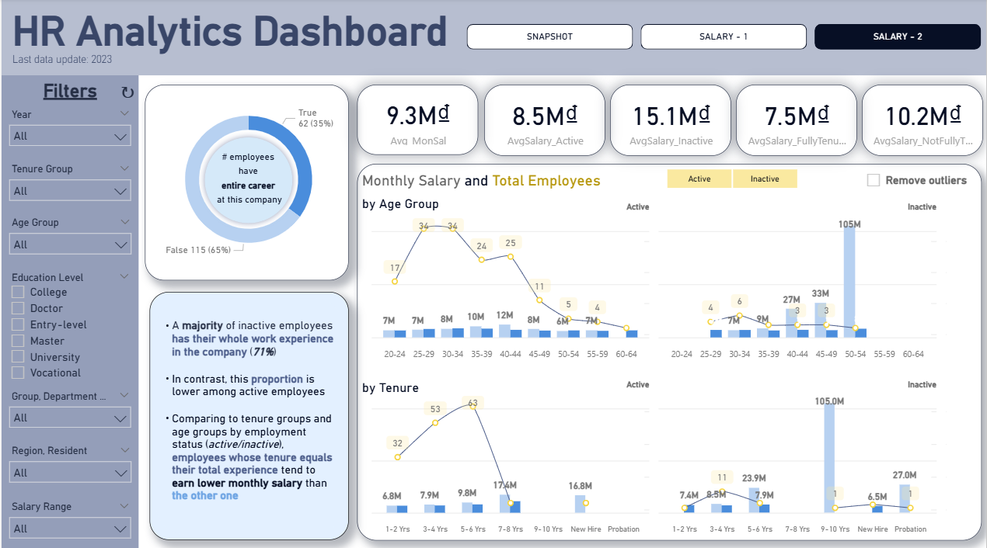Collapse the Year filter chevron

point(124,114)
